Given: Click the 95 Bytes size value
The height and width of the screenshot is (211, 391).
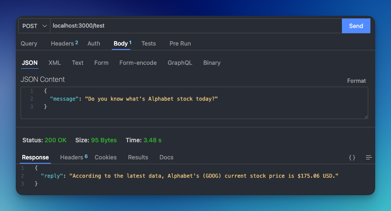Looking at the screenshot, I should click(104, 140).
